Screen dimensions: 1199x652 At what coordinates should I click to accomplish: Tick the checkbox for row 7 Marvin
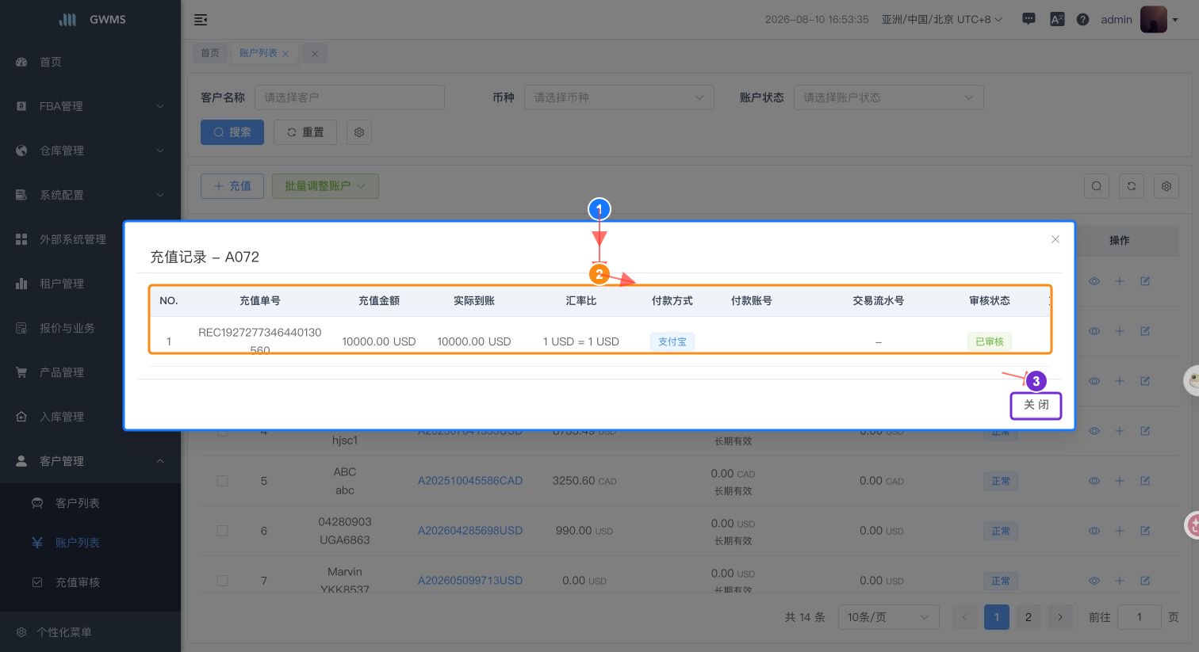pyautogui.click(x=223, y=581)
